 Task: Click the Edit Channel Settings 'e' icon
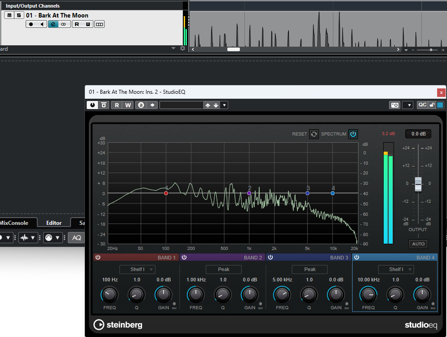click(53, 24)
